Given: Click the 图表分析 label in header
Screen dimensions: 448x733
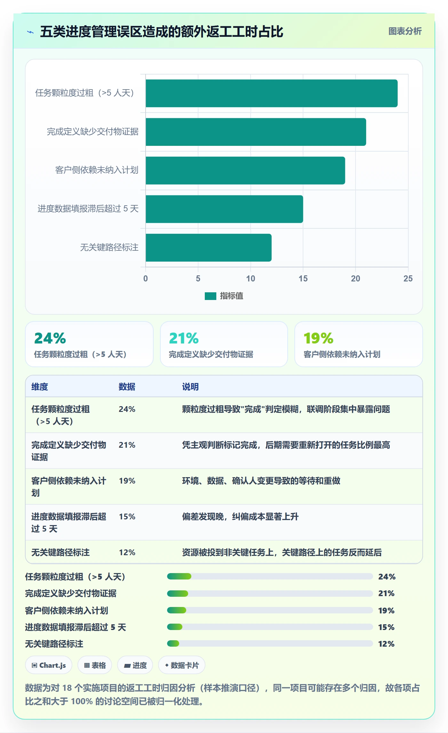Looking at the screenshot, I should click(x=405, y=31).
